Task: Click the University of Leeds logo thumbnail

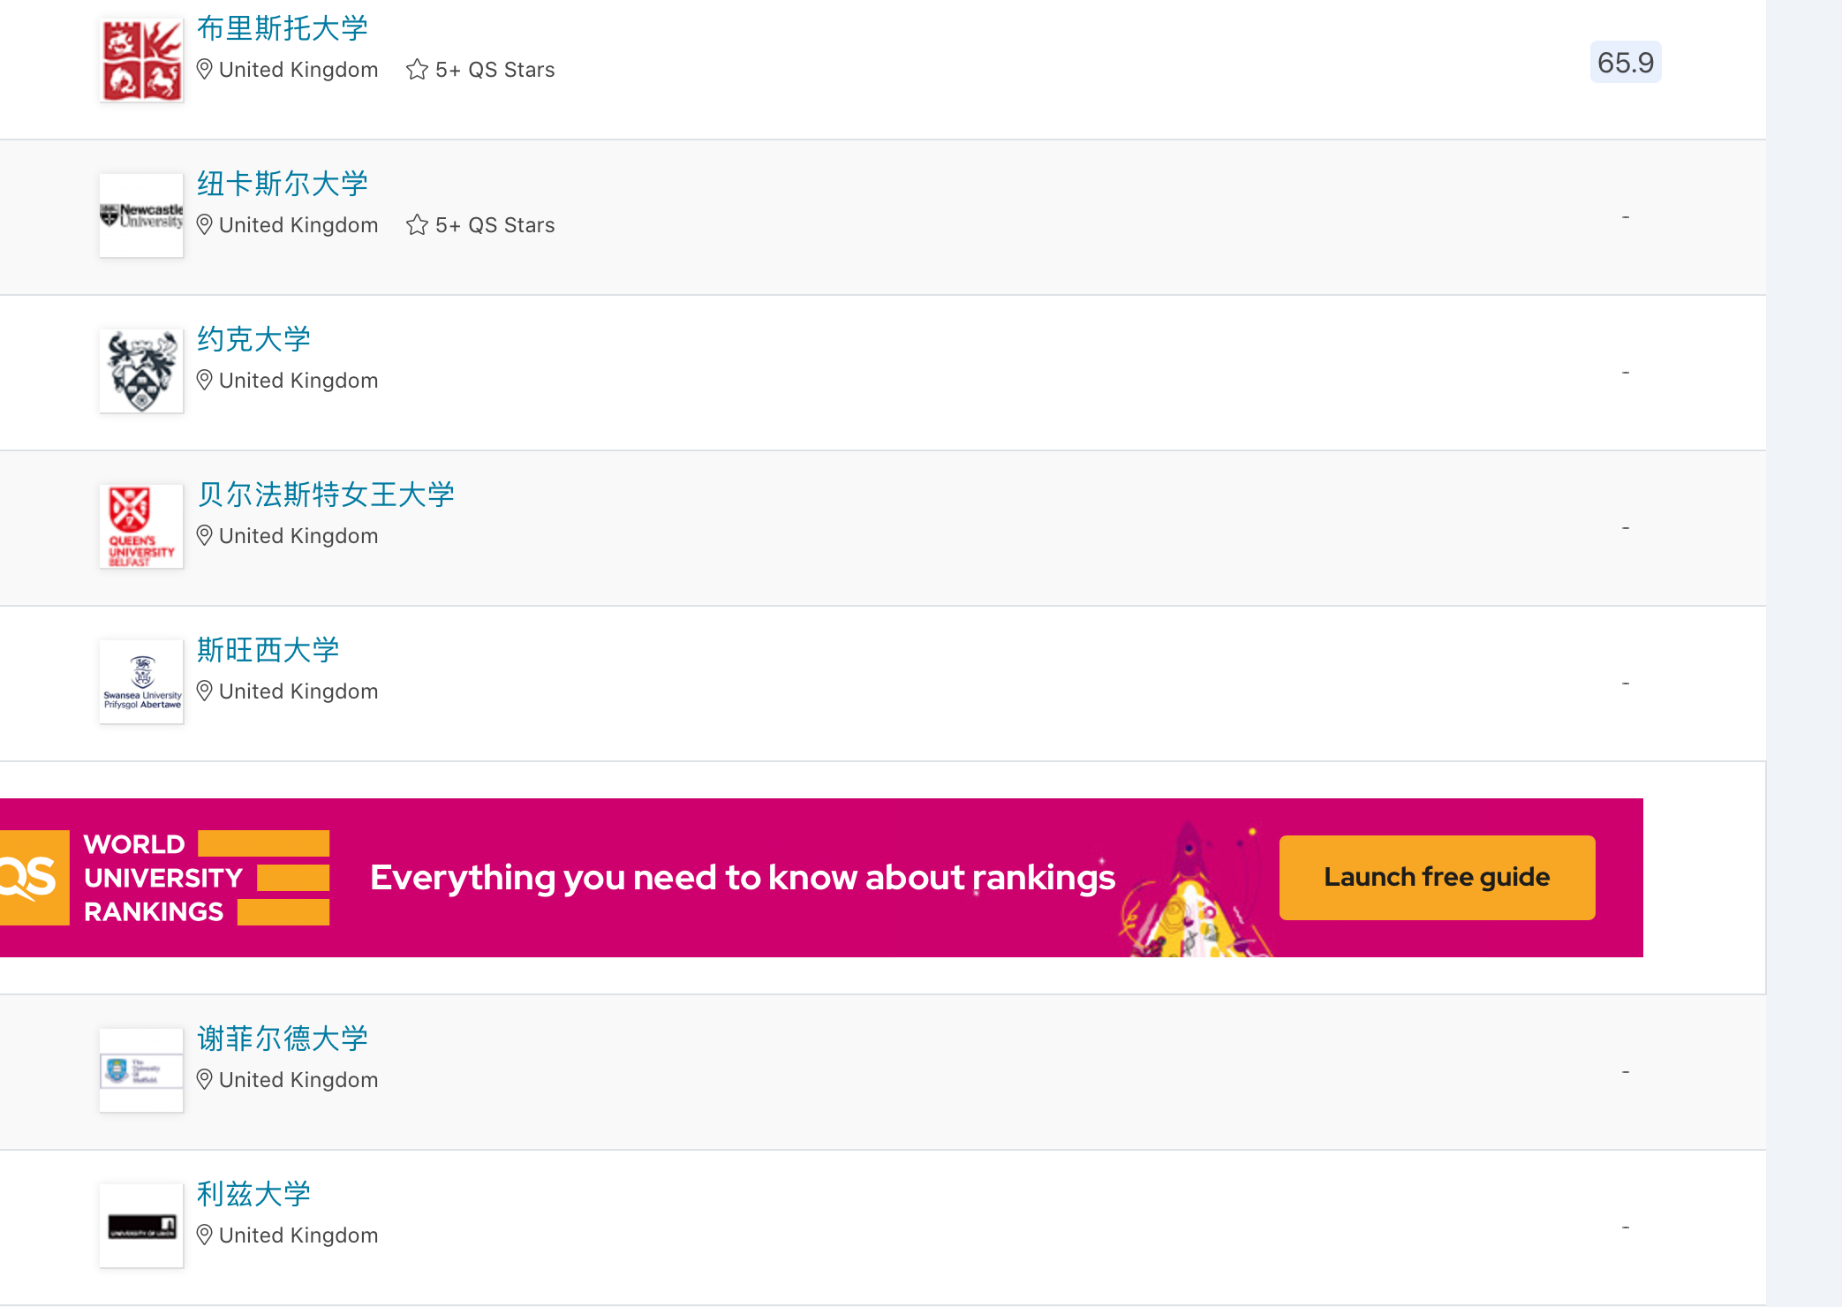Action: [x=141, y=1226]
